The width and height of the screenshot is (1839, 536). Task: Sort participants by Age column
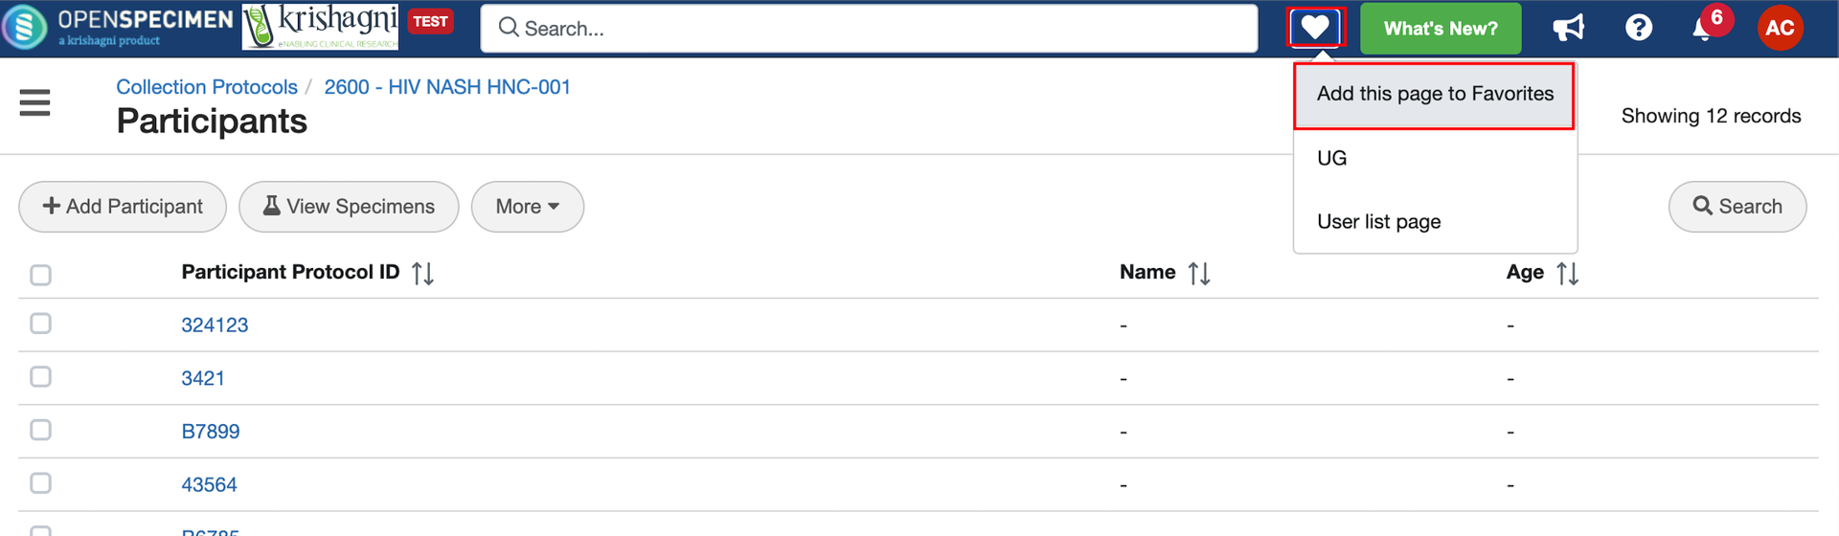coord(1567,274)
